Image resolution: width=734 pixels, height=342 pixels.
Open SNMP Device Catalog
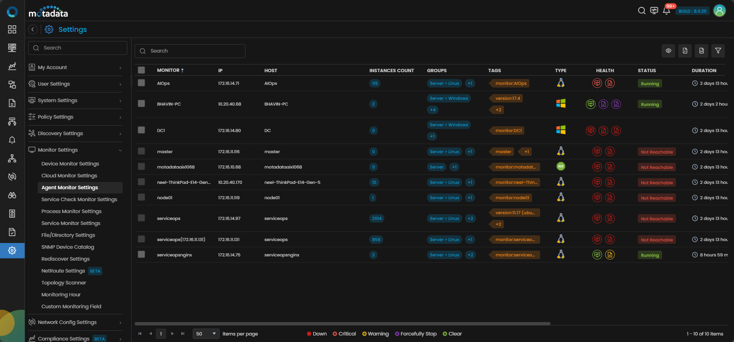[68, 247]
